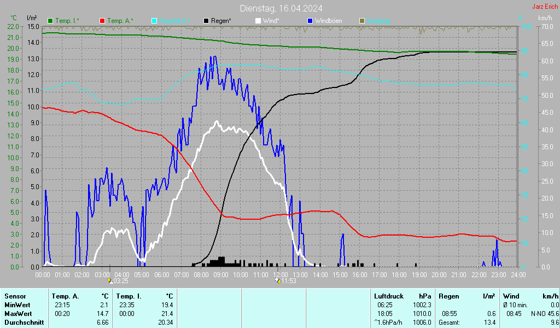This screenshot has width=560, height=328.
Task: Click the Temp. A. average value '6.66'
Action: click(x=102, y=323)
